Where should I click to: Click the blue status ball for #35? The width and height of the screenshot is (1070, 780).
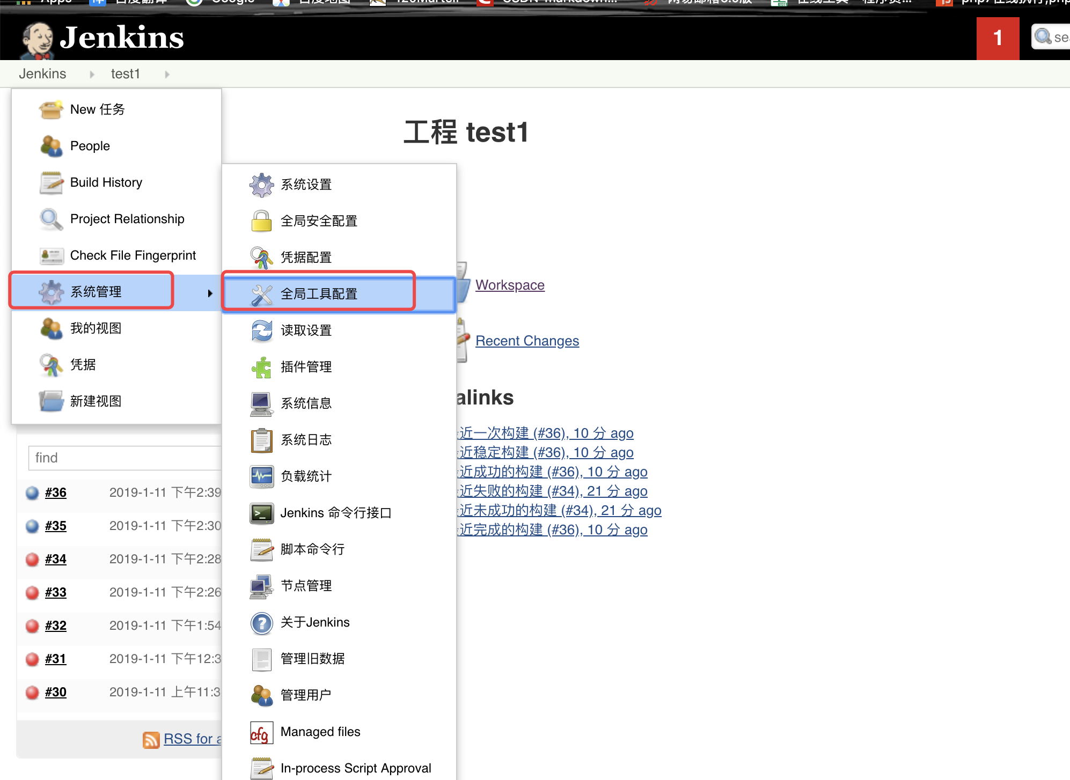click(32, 526)
